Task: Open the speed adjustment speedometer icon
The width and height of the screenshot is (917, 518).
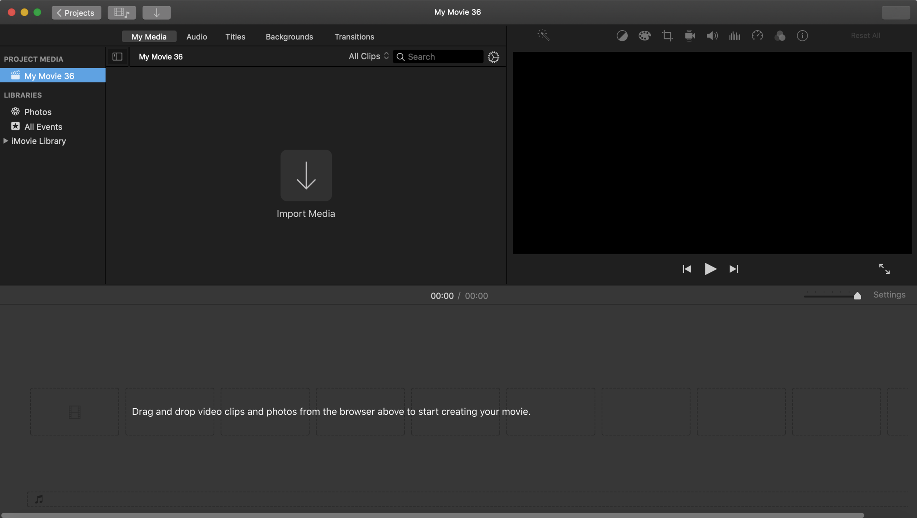Action: tap(757, 36)
